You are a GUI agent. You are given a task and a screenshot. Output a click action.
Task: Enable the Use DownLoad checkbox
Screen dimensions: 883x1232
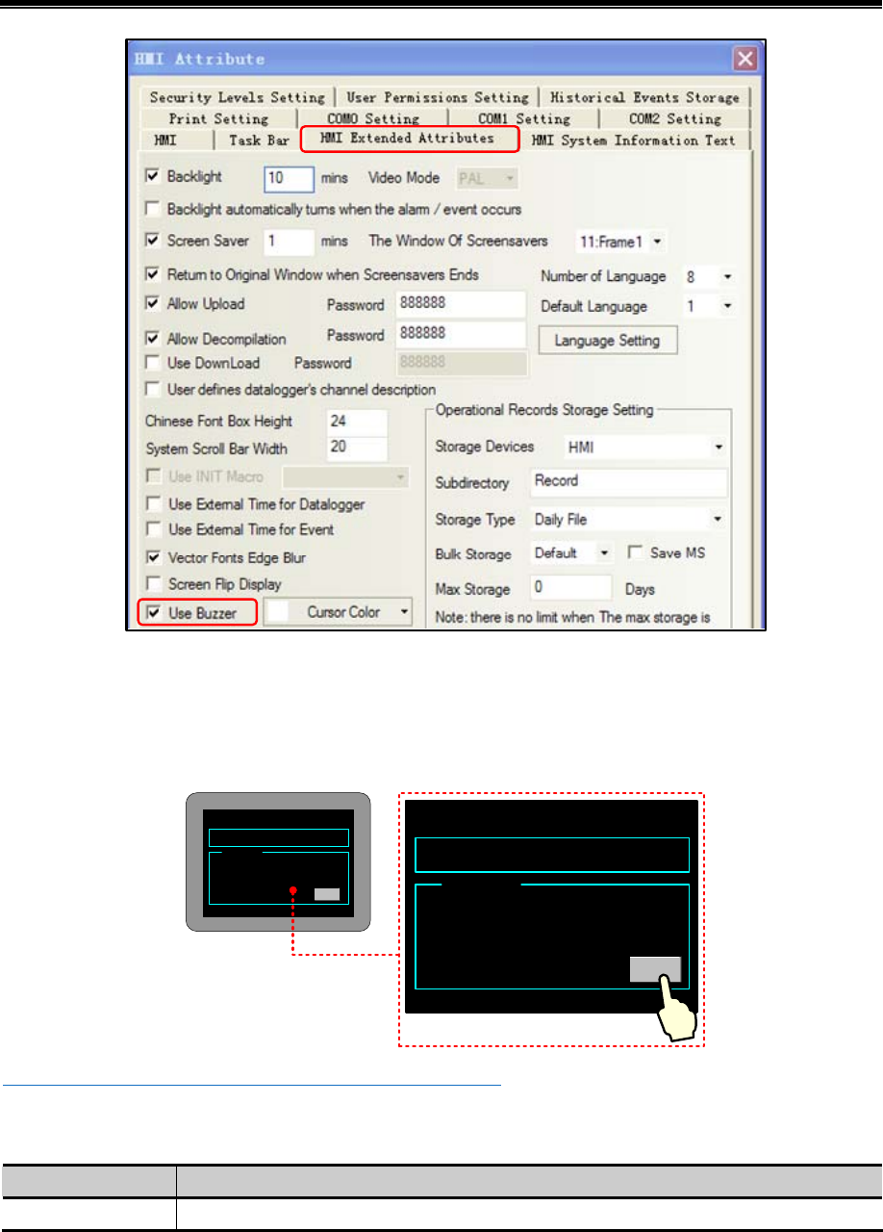(x=152, y=363)
